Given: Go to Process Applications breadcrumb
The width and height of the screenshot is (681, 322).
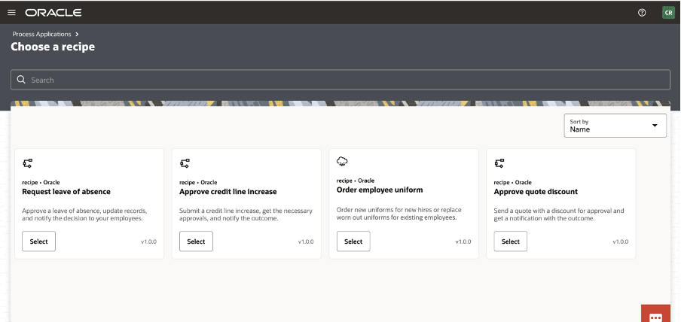Looking at the screenshot, I should coord(41,35).
